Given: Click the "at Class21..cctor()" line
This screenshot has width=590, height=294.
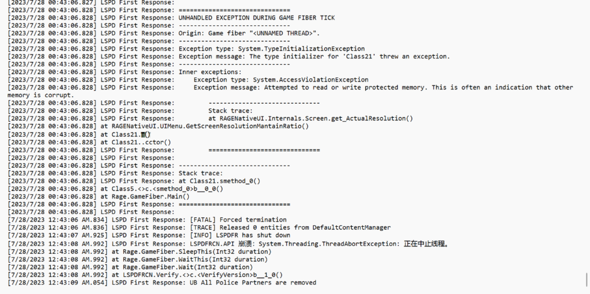Looking at the screenshot, I should click(135, 142).
